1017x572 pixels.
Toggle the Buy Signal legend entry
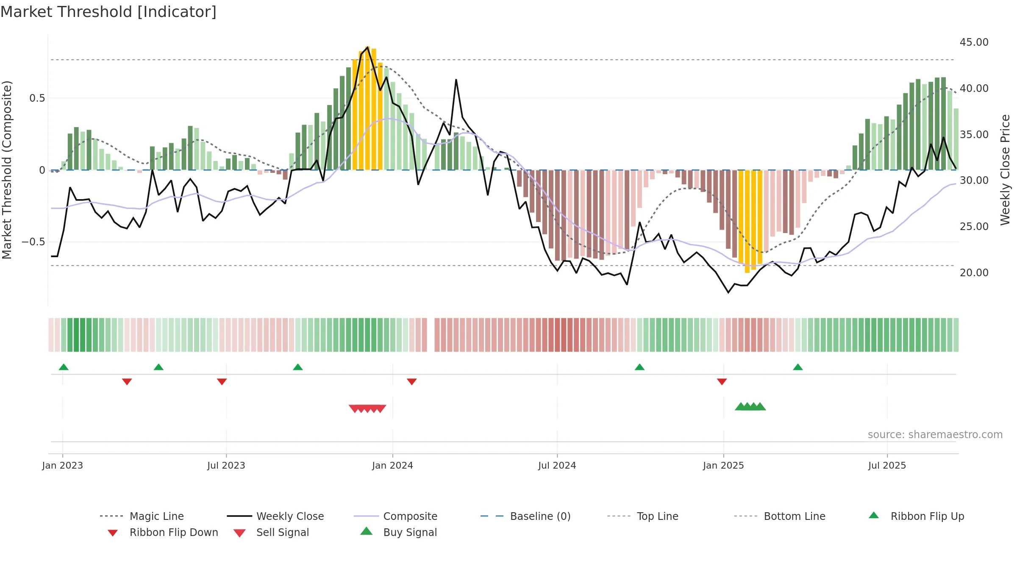(x=398, y=532)
